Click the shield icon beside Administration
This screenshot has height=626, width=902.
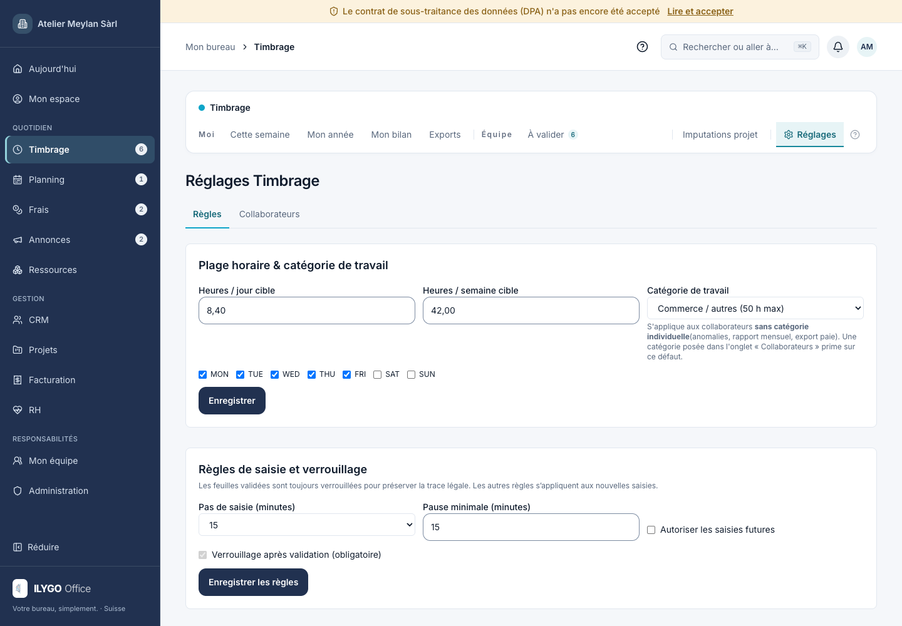coord(18,491)
